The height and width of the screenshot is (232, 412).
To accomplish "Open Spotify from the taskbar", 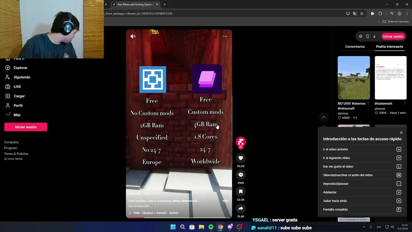I will coord(211,227).
